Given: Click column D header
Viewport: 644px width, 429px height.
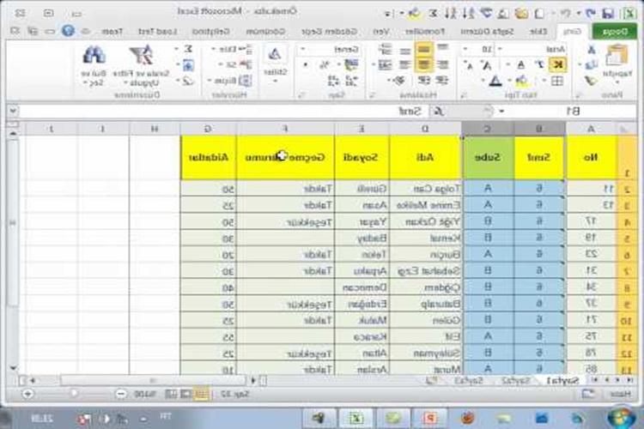Looking at the screenshot, I should (425, 129).
